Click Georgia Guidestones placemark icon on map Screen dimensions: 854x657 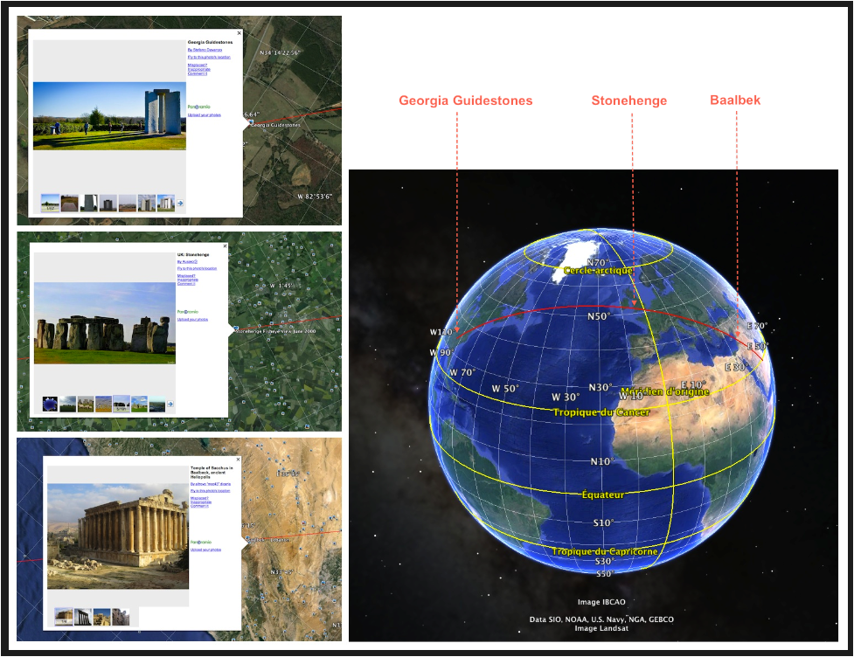[251, 122]
